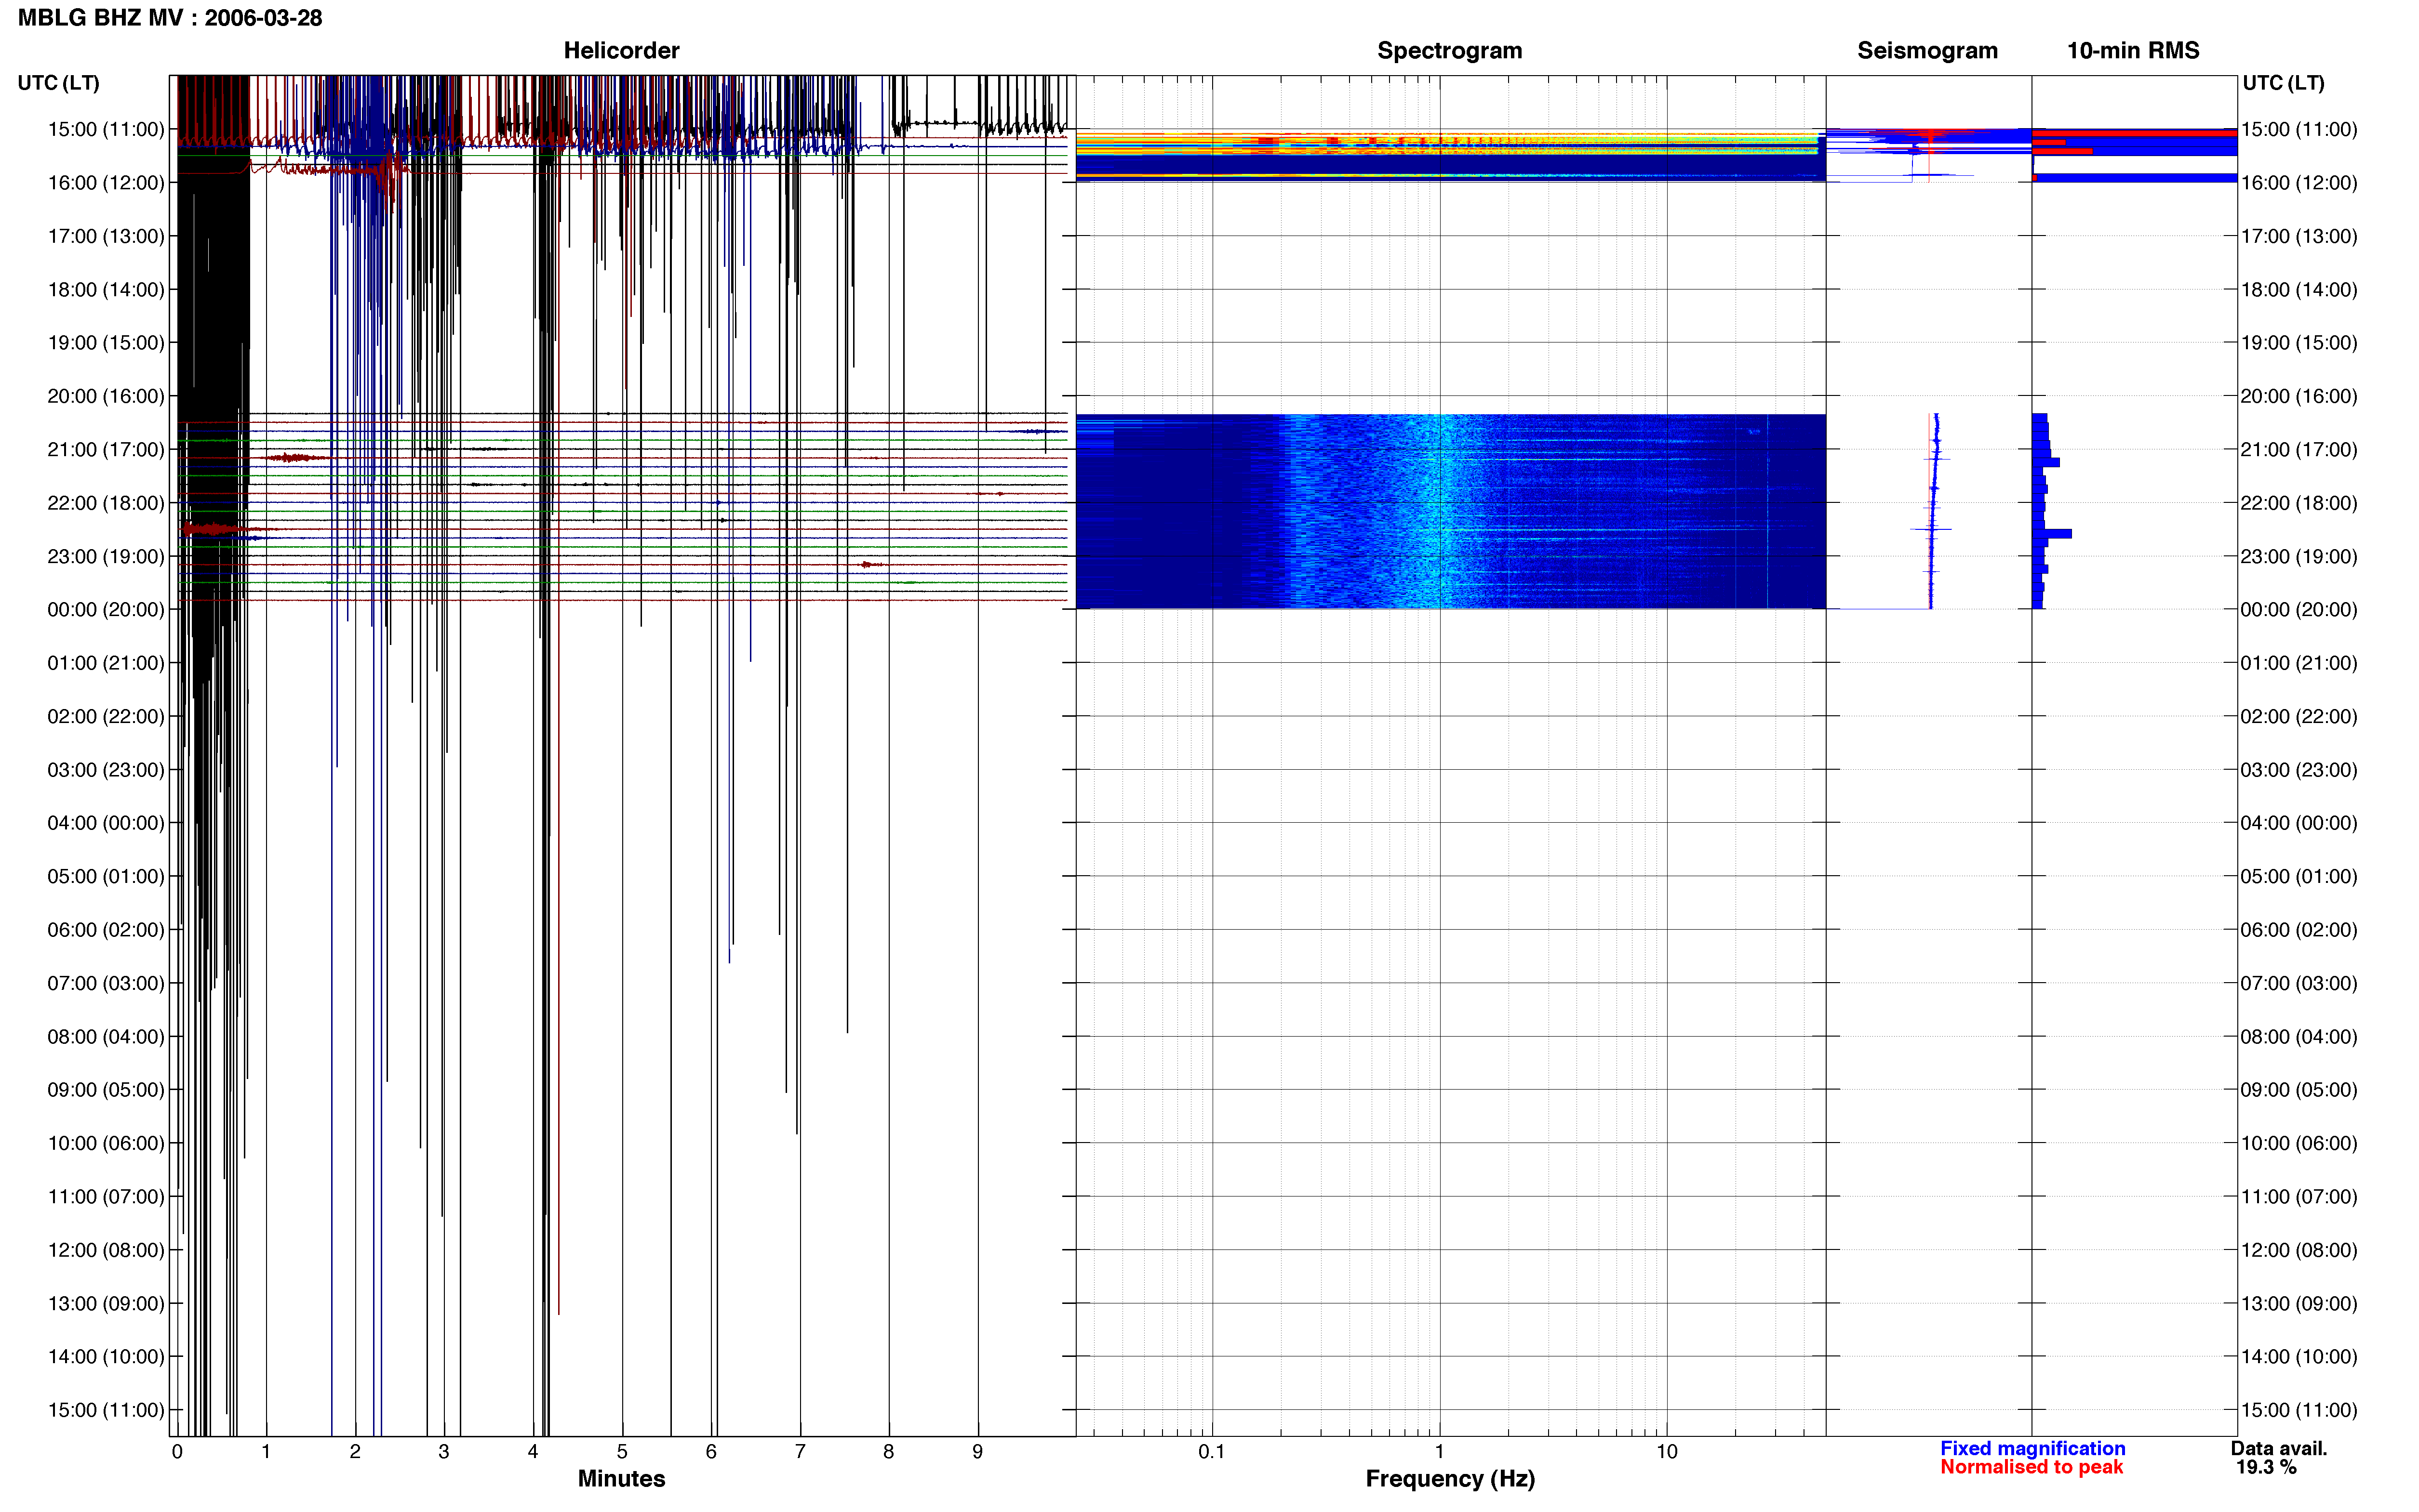Click the 'Data avail.' label
Screen dimensions: 2419x1512
click(2279, 1448)
